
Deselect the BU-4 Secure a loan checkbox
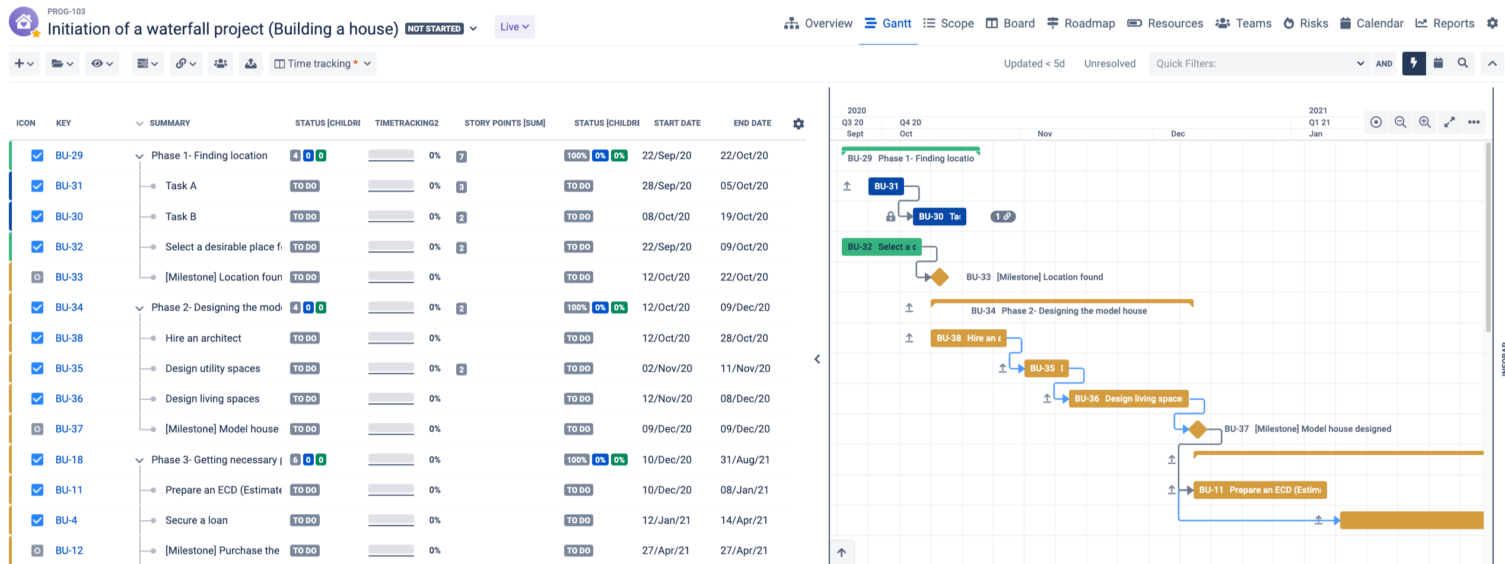37,520
